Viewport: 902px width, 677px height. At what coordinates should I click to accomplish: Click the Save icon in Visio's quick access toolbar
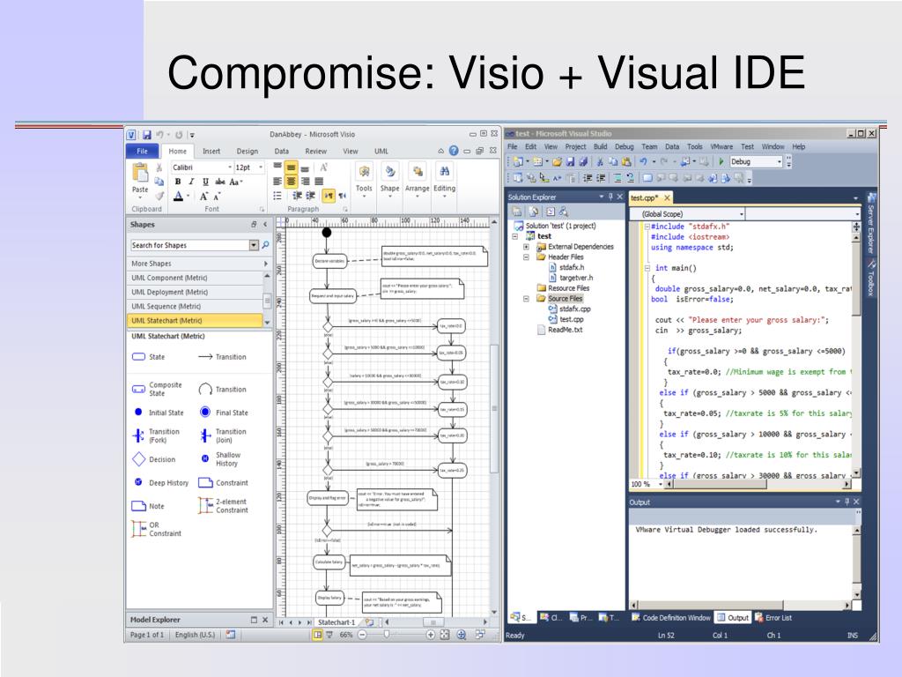(147, 135)
